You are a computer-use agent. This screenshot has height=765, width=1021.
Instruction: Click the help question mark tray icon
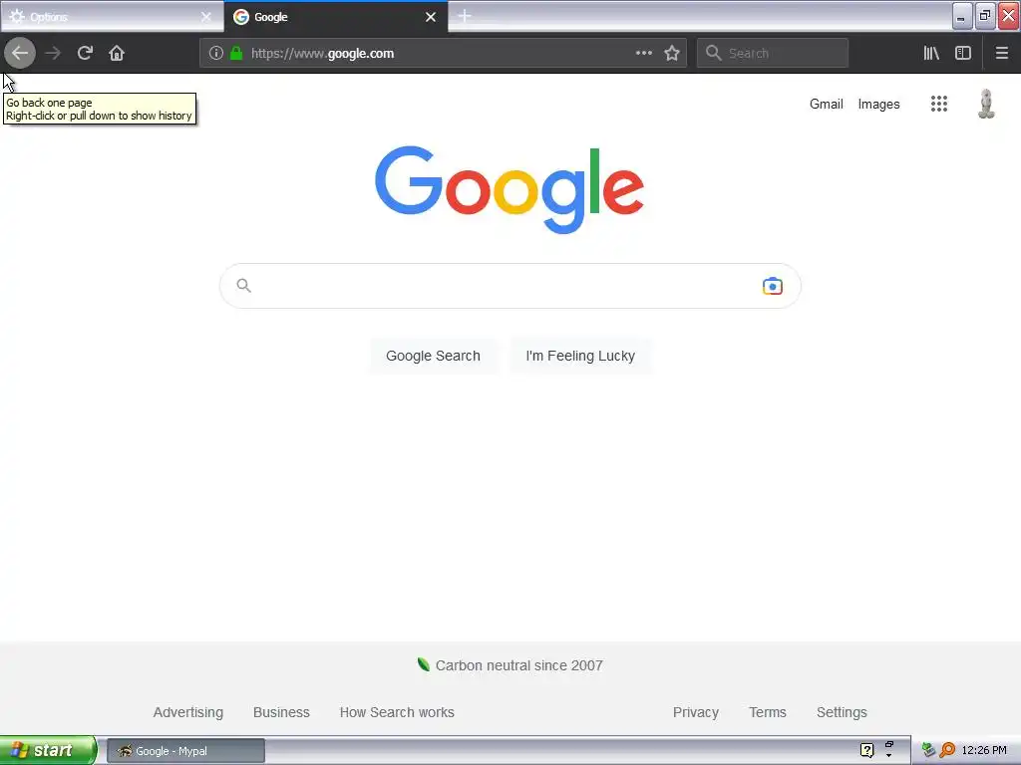pos(866,750)
